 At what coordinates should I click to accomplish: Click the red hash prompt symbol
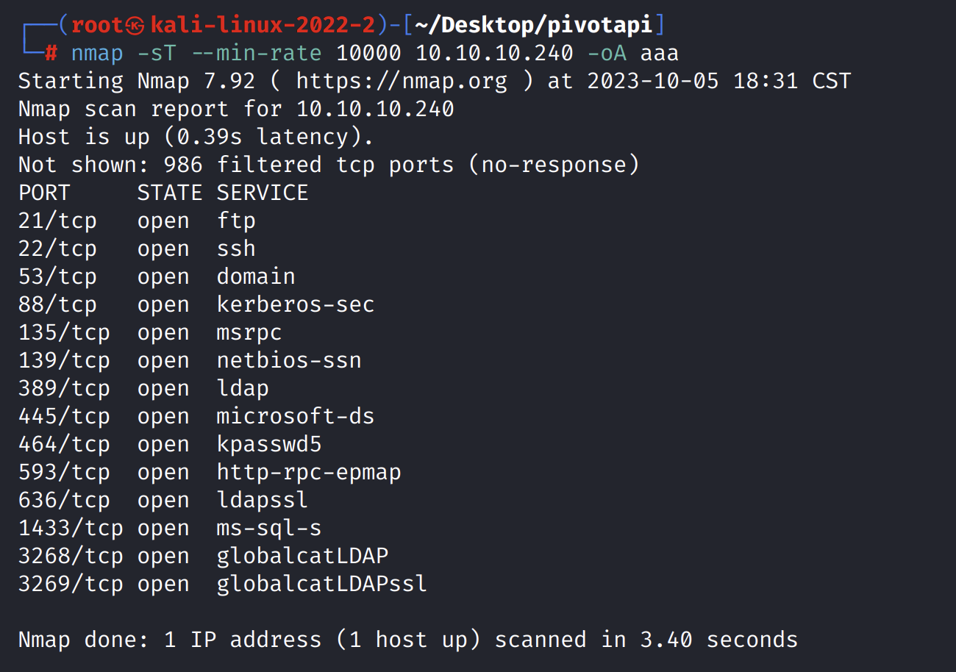[51, 53]
